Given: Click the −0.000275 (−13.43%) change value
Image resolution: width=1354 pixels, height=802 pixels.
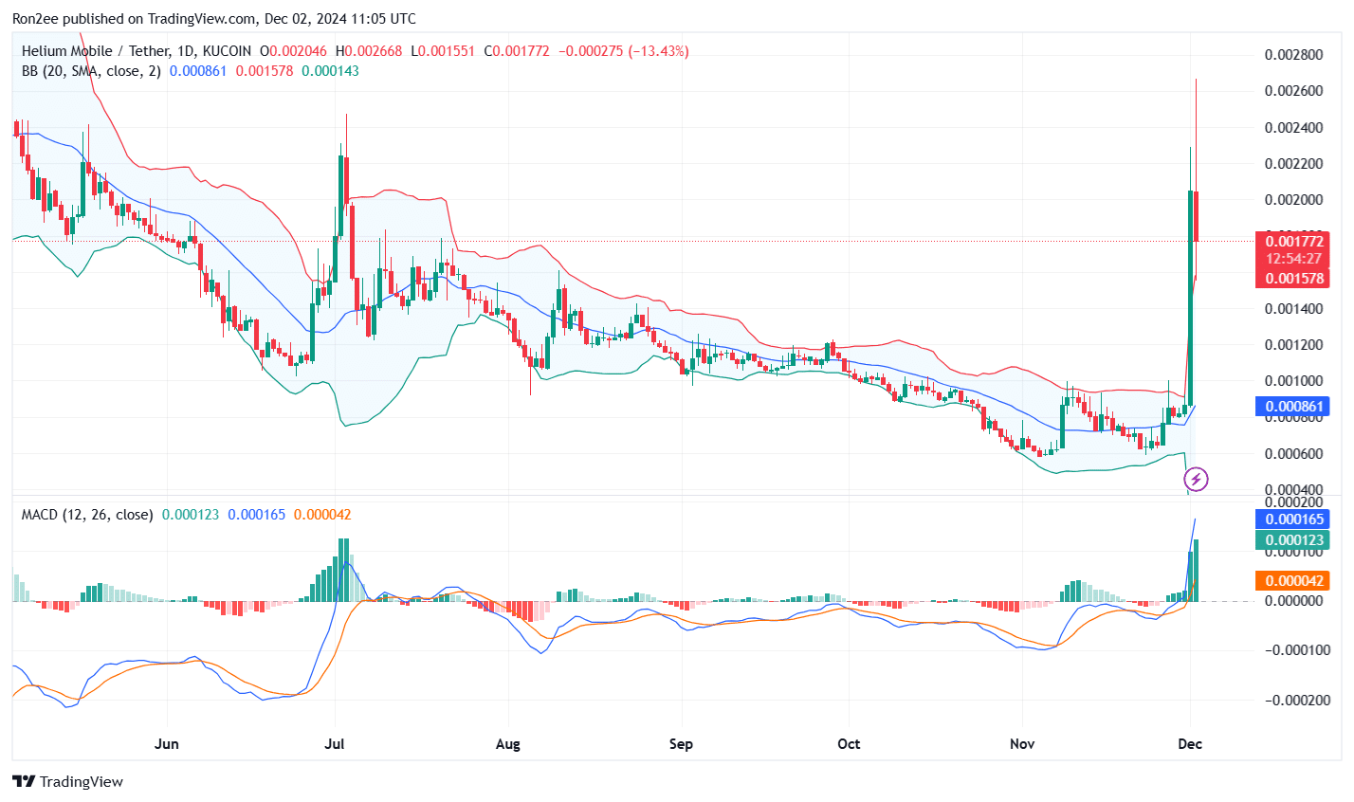Looking at the screenshot, I should [x=623, y=51].
